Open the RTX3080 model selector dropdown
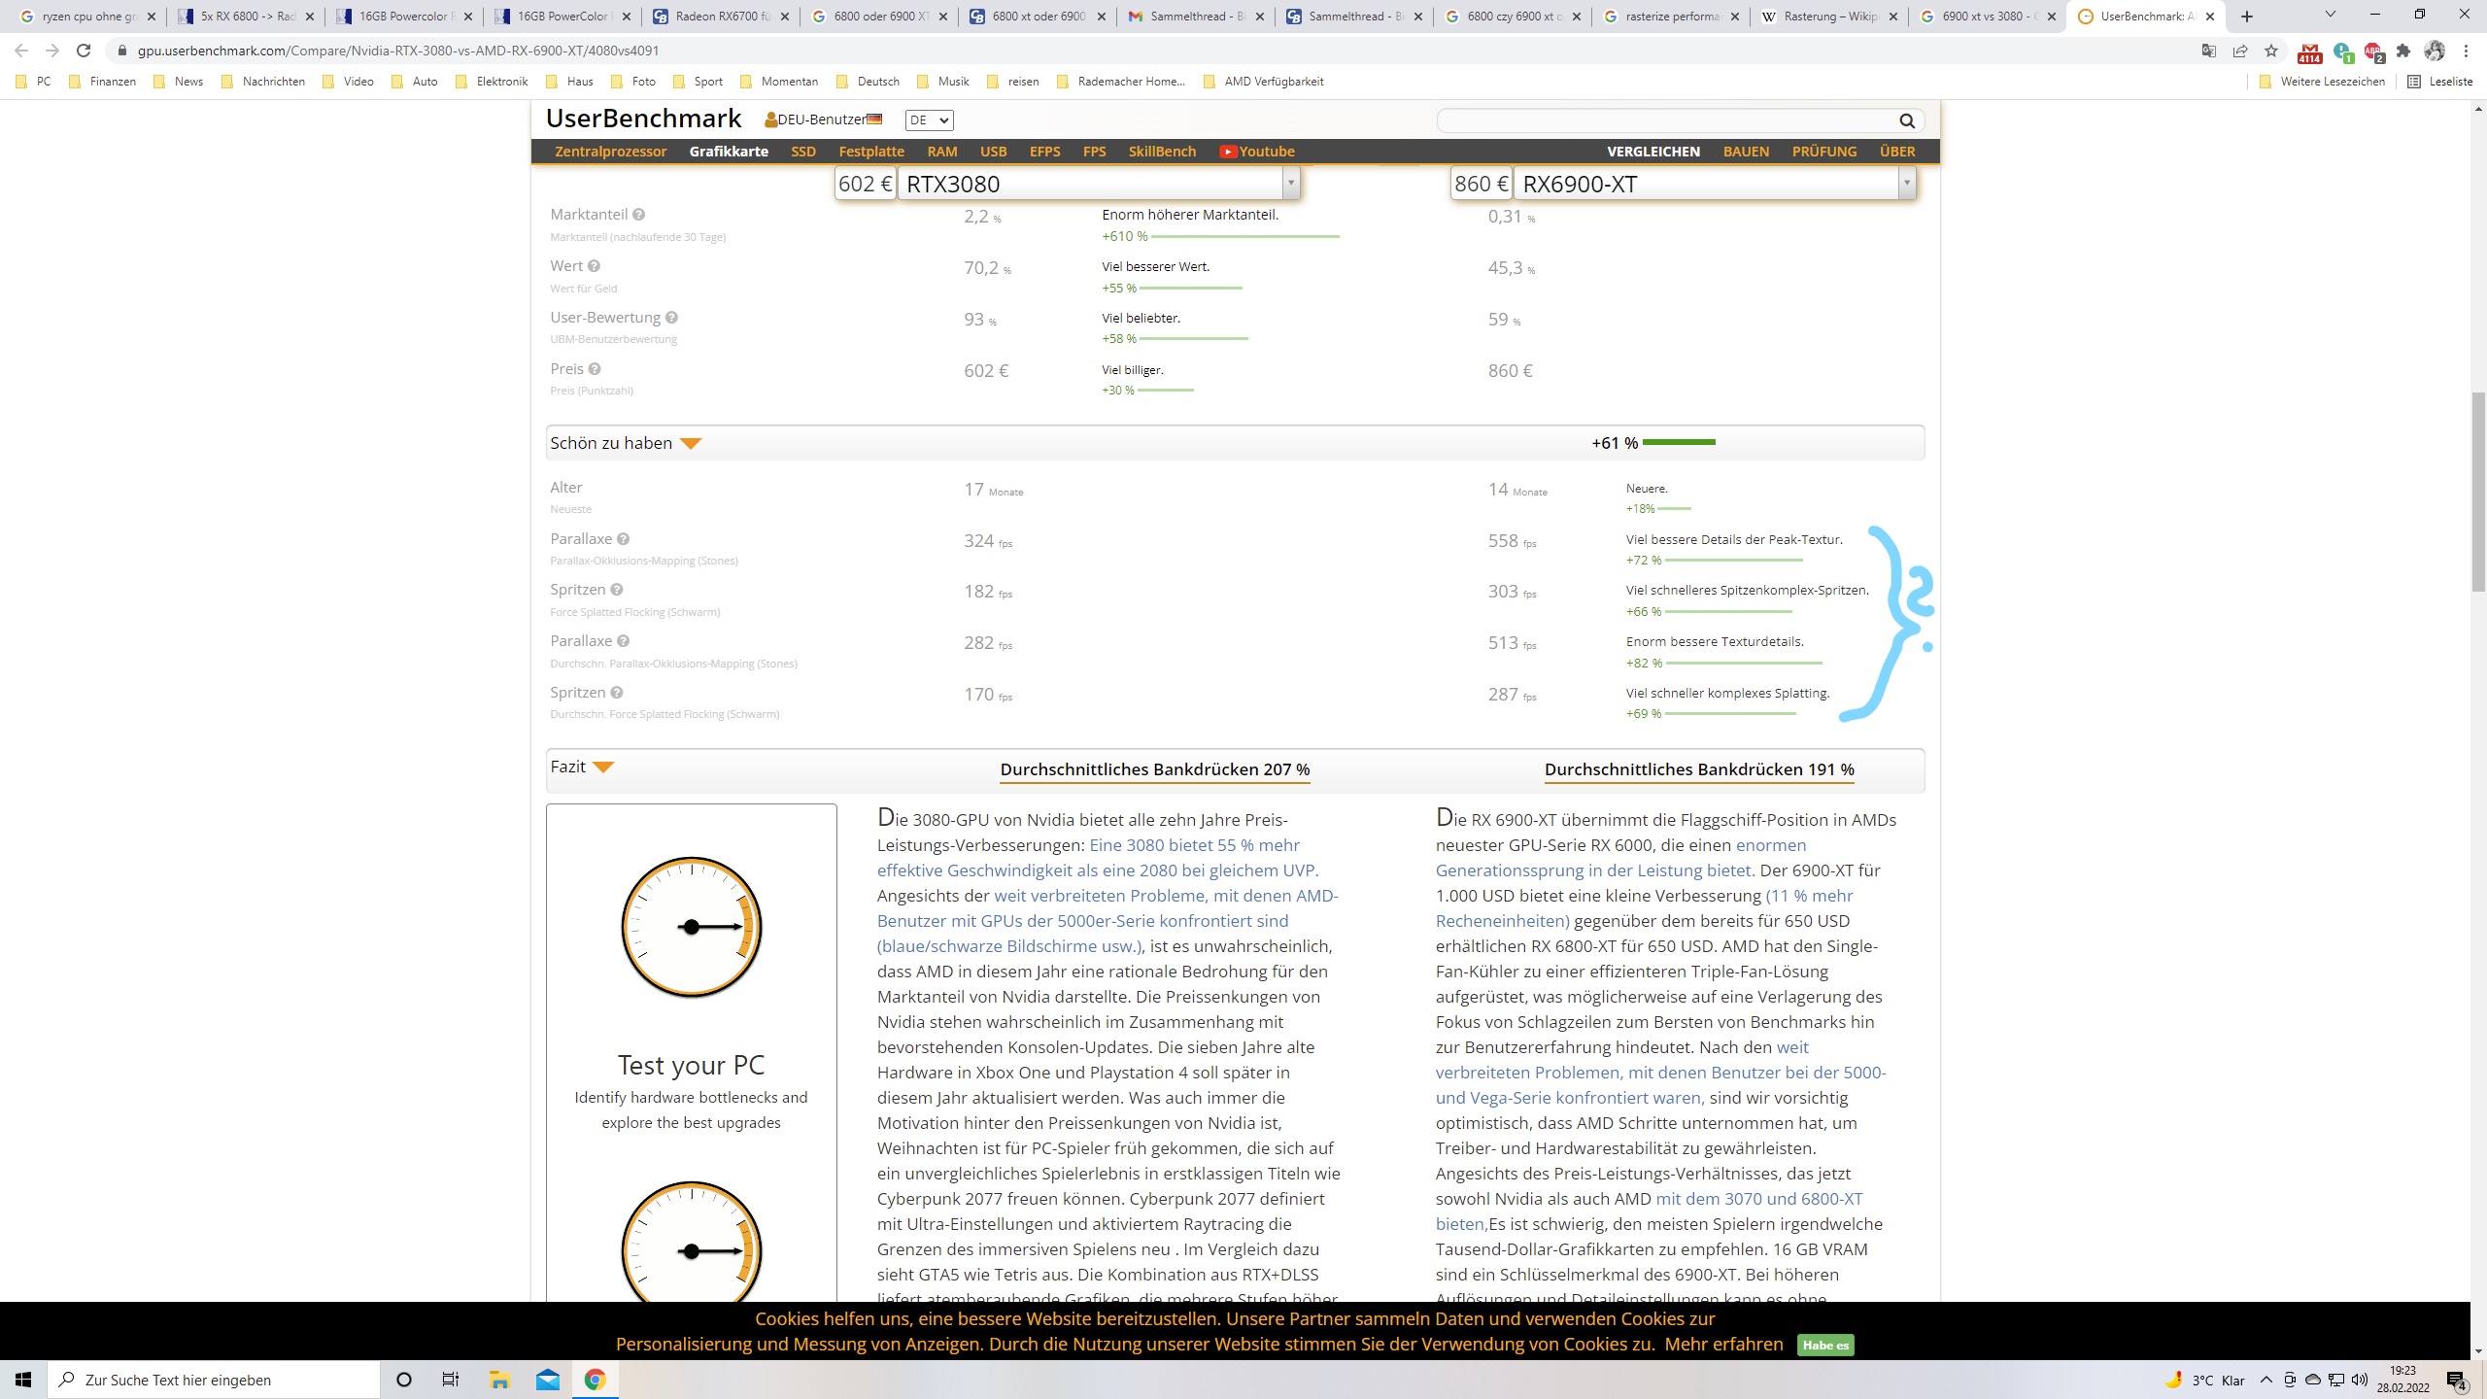This screenshot has height=1399, width=2487. click(x=1290, y=184)
